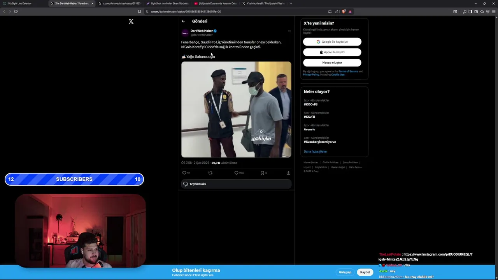Viewport: 498px width, 280px height.
Task: Switch to the KickSight Link Detector tab
Action: pyautogui.click(x=23, y=3)
